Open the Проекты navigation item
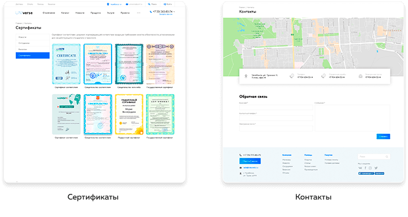This screenshot has height=217, width=408. point(125,13)
